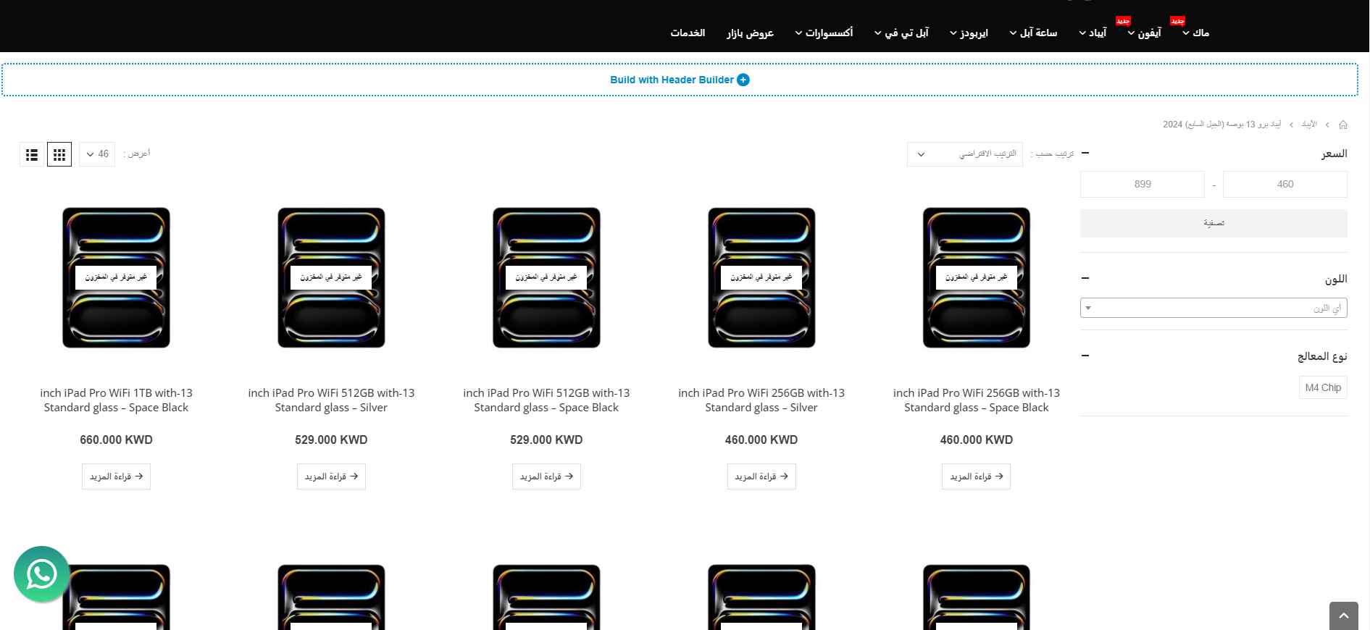Click قراءة المزيد under 512GB Silver iPad
The height and width of the screenshot is (630, 1370).
[331, 476]
